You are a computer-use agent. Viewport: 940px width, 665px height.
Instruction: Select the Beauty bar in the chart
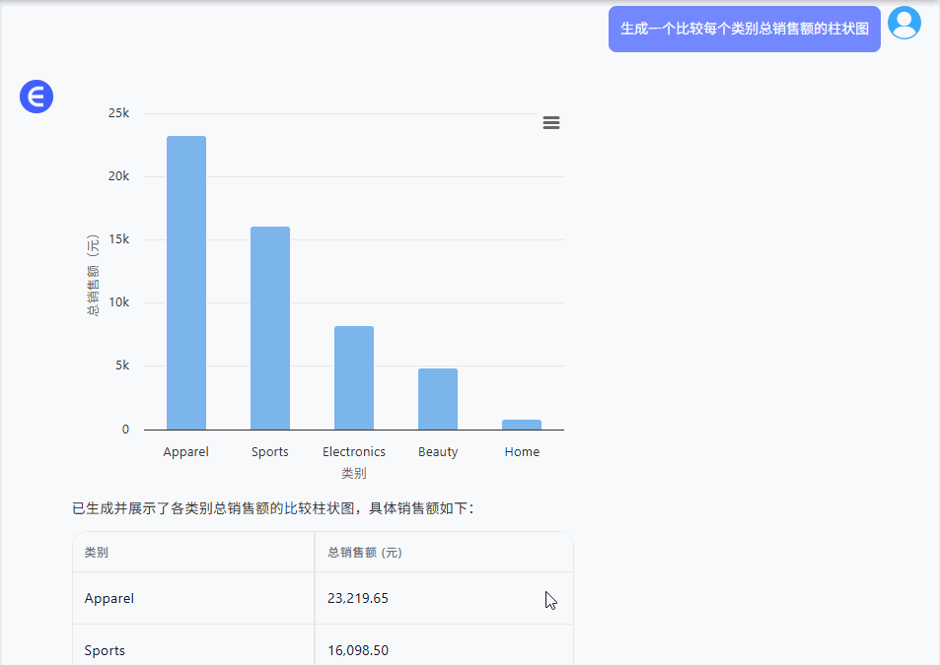click(438, 399)
